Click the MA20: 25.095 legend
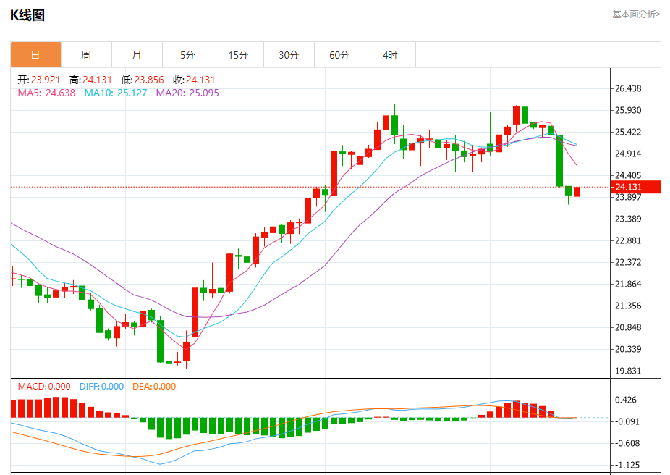Image resolution: width=670 pixels, height=475 pixels. coord(187,93)
